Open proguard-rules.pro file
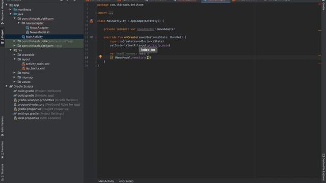 49,105
